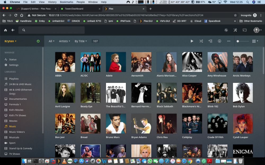This screenshot has width=265, height=165.
Task: Open the Movies library
Action: (13, 121)
